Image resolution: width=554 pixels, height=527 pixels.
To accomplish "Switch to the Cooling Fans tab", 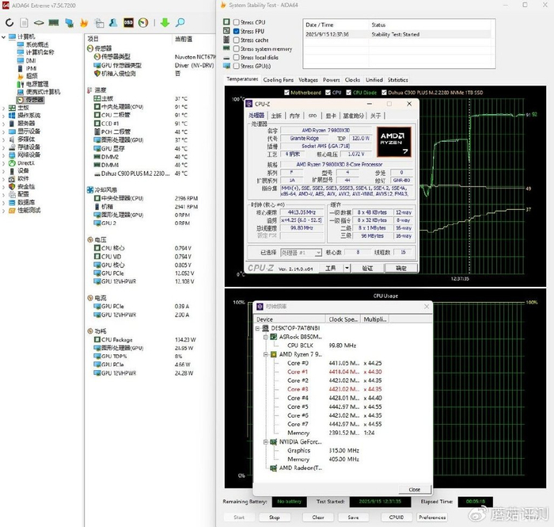I will 278,80.
